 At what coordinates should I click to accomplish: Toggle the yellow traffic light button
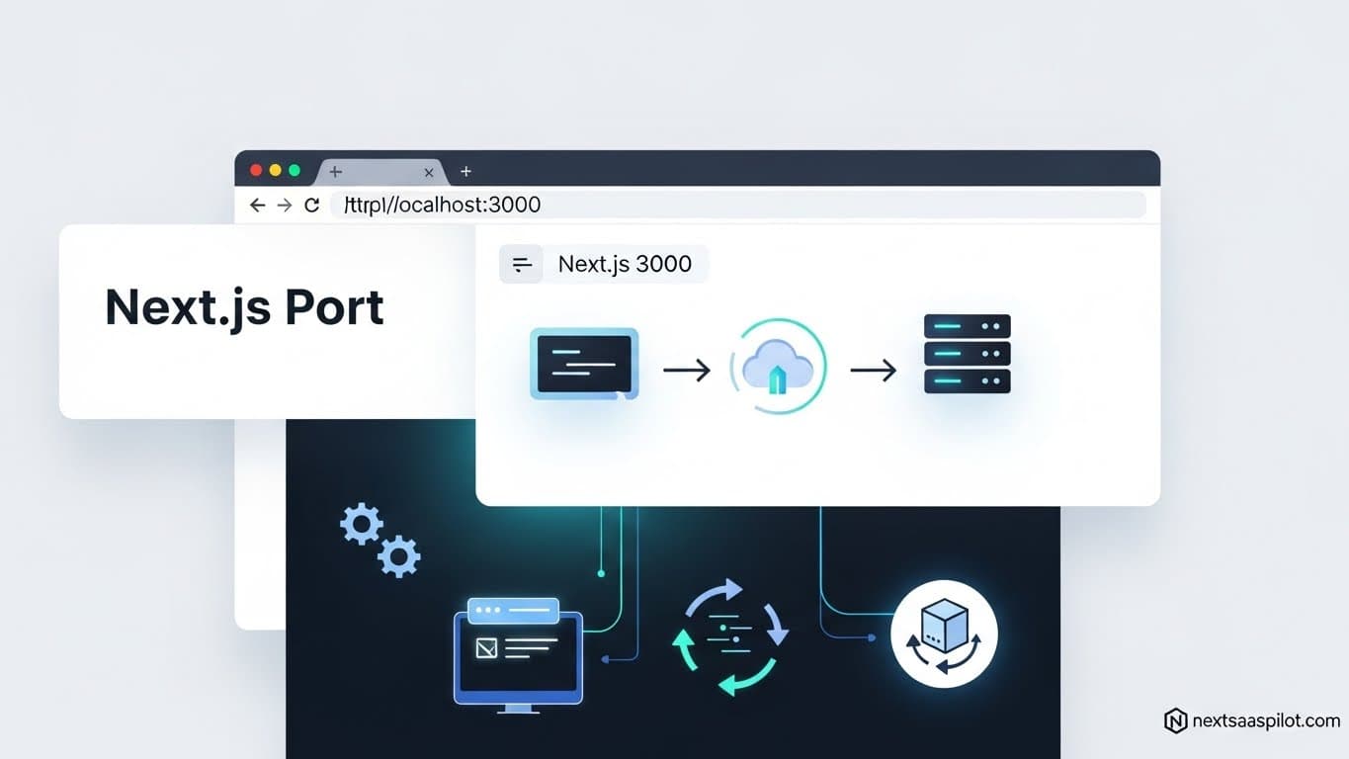coord(274,169)
